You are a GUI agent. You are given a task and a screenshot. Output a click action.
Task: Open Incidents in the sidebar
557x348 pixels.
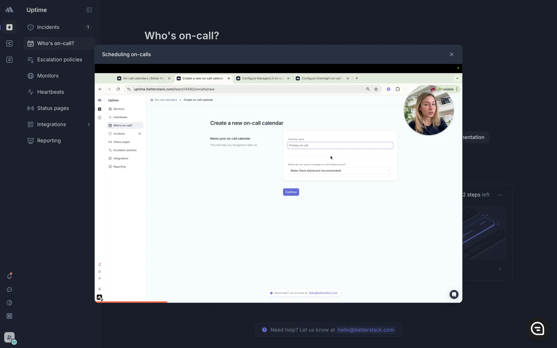tap(48, 27)
